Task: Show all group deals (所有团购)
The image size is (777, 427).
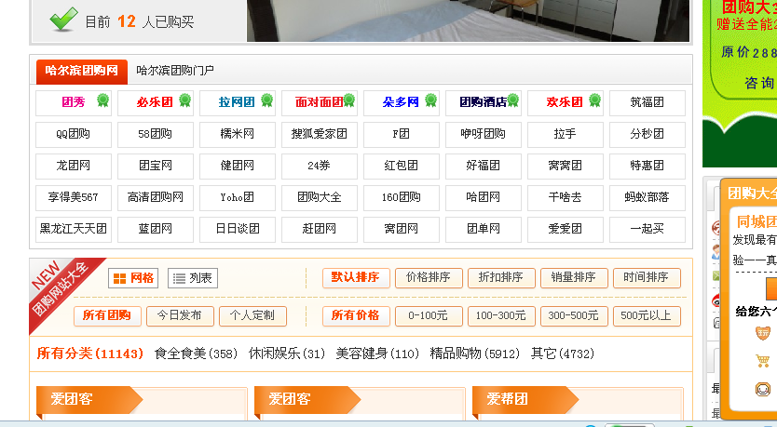Action: coord(107,315)
